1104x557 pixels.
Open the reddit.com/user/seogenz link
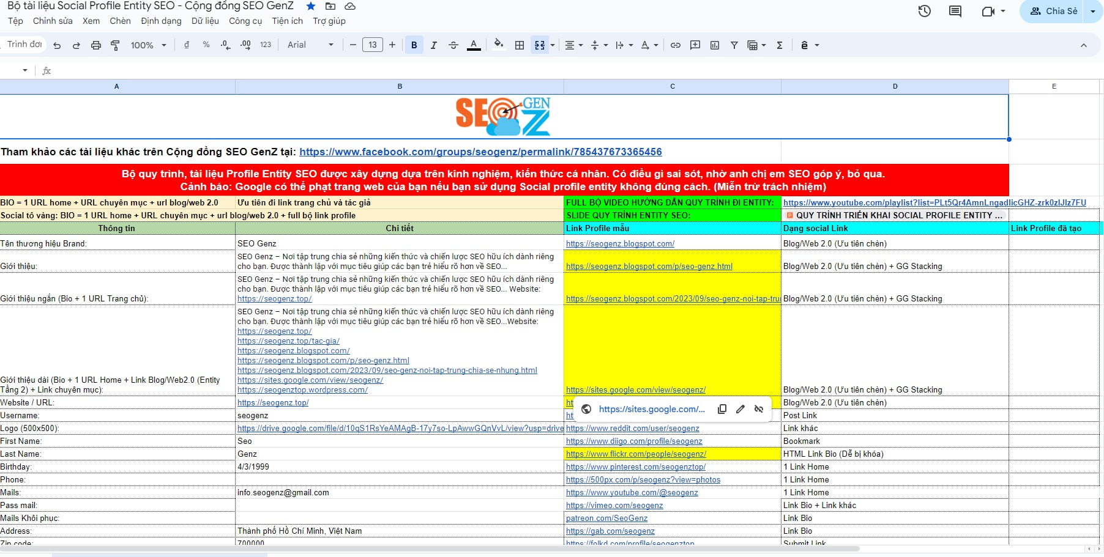pos(632,428)
